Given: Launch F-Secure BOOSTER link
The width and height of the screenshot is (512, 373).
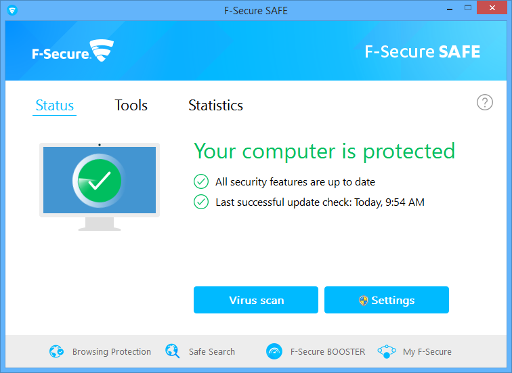Looking at the screenshot, I should (x=327, y=352).
